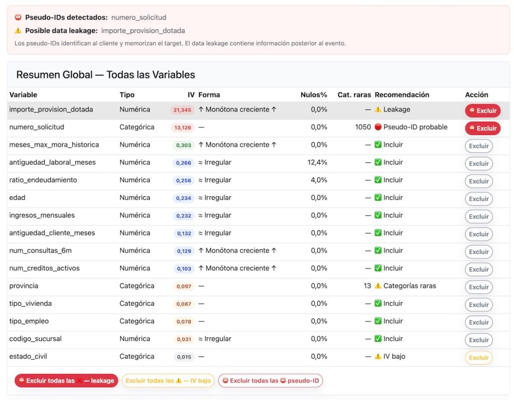514x400 pixels.
Task: Click the Acción column header
Action: [x=476, y=95]
